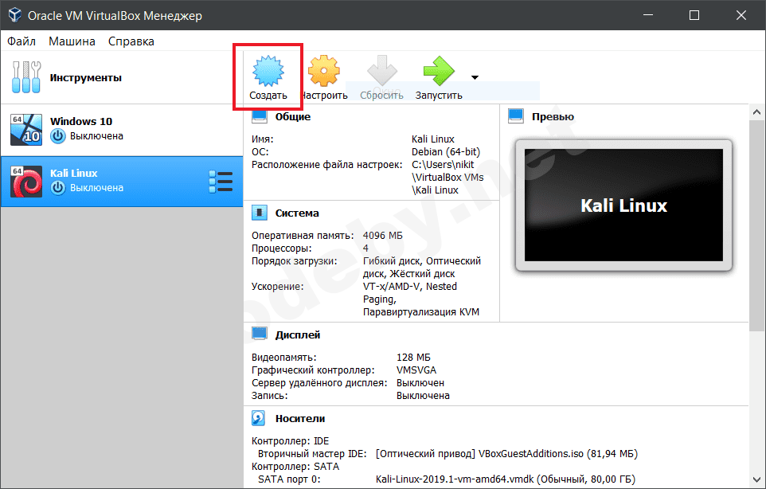The height and width of the screenshot is (489, 766).
Task: Click the Создать (New) toolbar icon
Action: 268,72
